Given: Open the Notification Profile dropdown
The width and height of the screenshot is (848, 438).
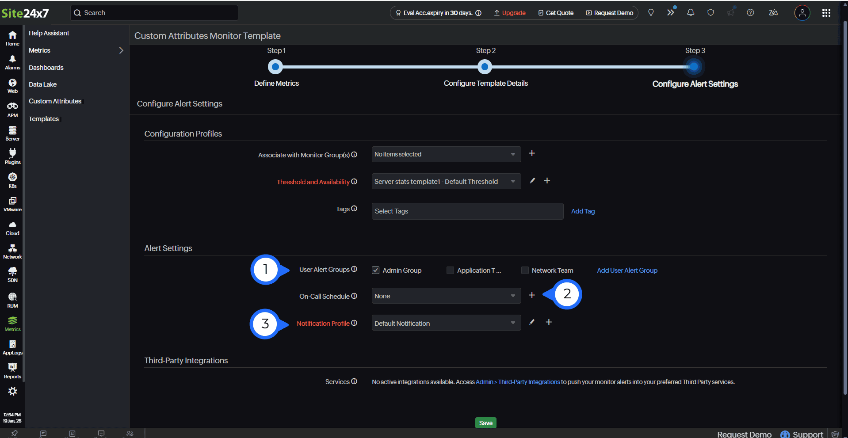Looking at the screenshot, I should point(446,324).
